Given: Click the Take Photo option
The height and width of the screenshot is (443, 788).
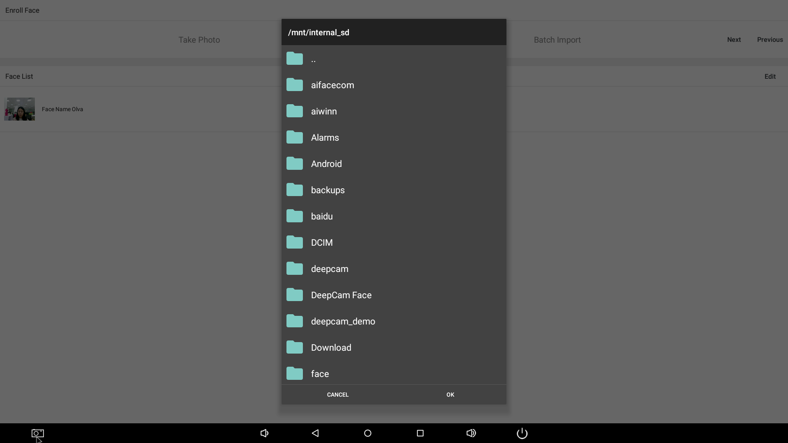Looking at the screenshot, I should point(199,40).
